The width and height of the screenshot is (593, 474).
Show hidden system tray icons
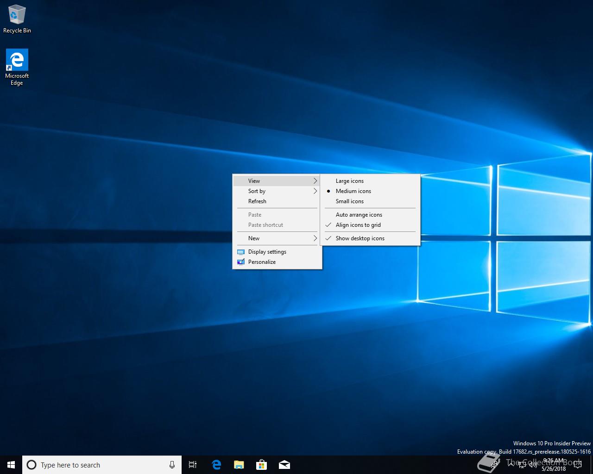511,464
